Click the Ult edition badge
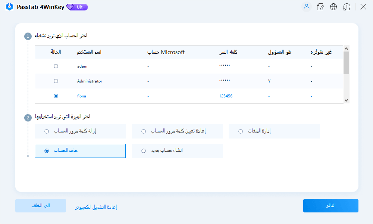The image size is (373, 224). (x=77, y=7)
